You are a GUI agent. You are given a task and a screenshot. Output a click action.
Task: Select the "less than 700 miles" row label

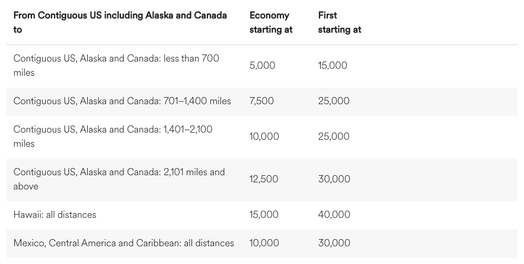click(116, 65)
